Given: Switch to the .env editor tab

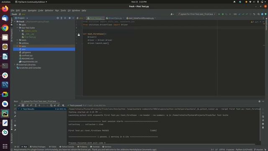Looking at the screenshot, I should click(x=81, y=18).
